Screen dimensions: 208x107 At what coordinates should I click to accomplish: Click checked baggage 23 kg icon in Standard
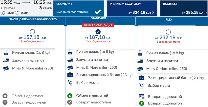(x=70, y=75)
